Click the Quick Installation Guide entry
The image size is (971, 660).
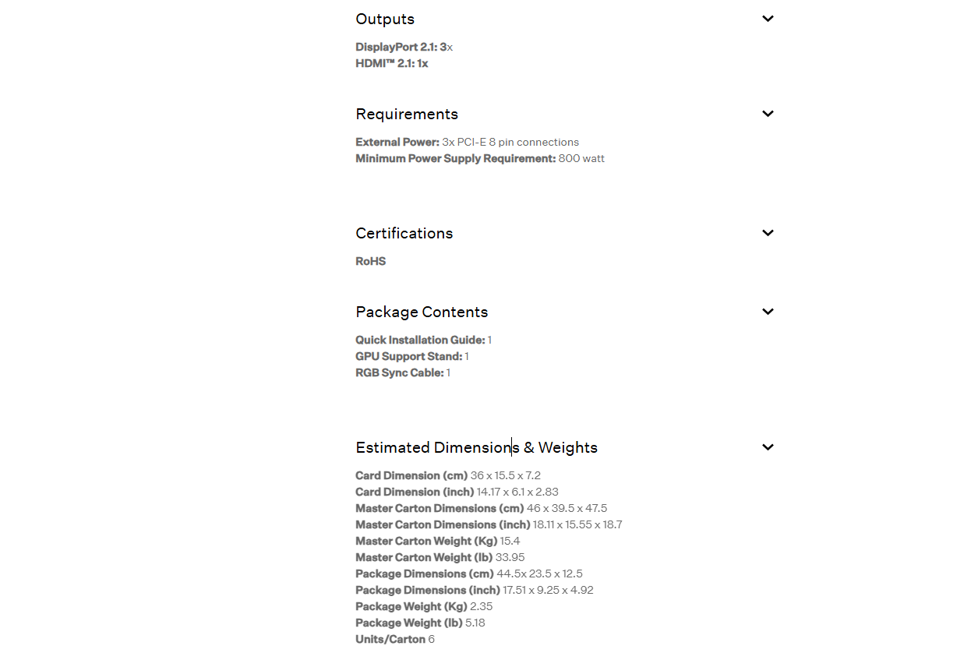click(423, 341)
